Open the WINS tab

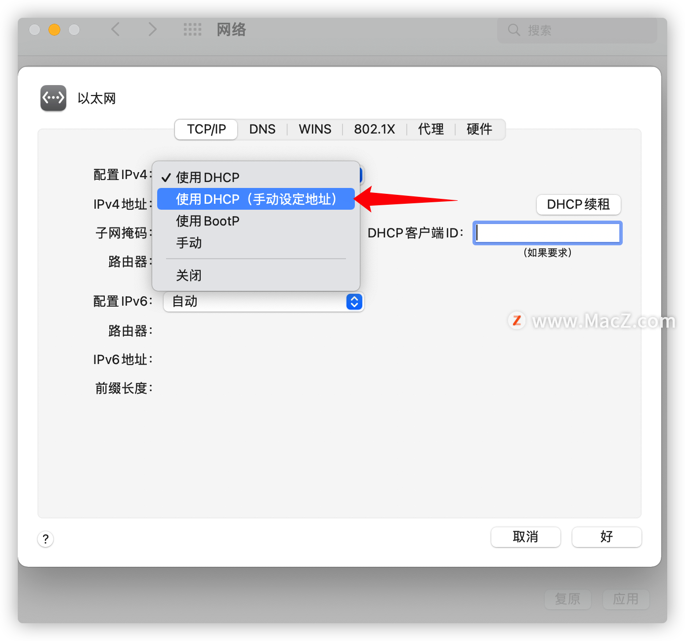(315, 129)
